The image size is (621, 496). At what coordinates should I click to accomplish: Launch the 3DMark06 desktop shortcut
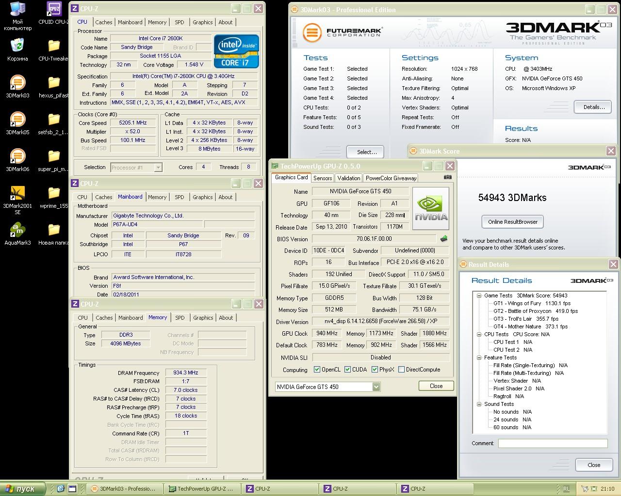click(18, 160)
